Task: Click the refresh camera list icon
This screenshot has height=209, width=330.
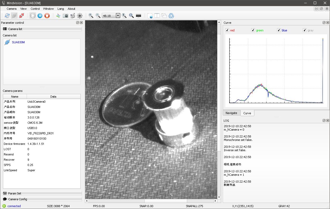Action: (x=7, y=16)
